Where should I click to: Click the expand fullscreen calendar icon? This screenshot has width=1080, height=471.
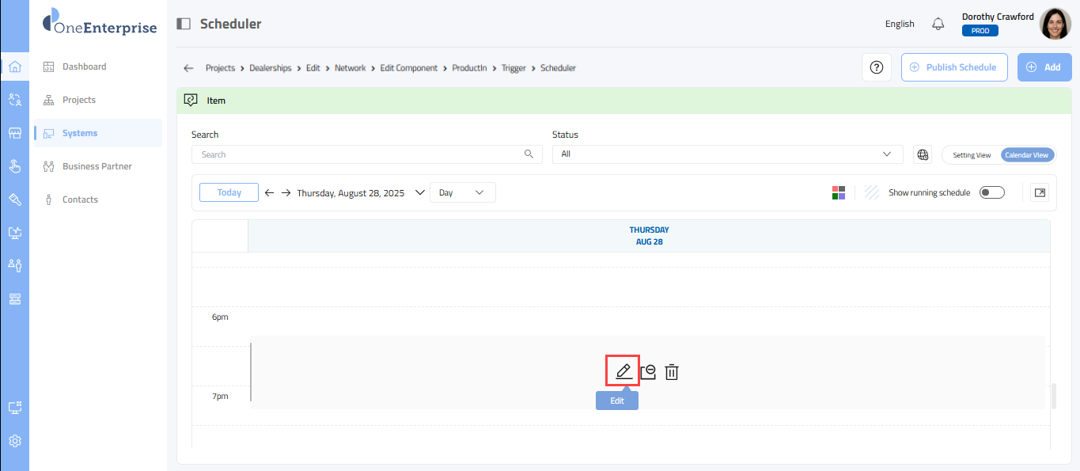coord(1040,192)
